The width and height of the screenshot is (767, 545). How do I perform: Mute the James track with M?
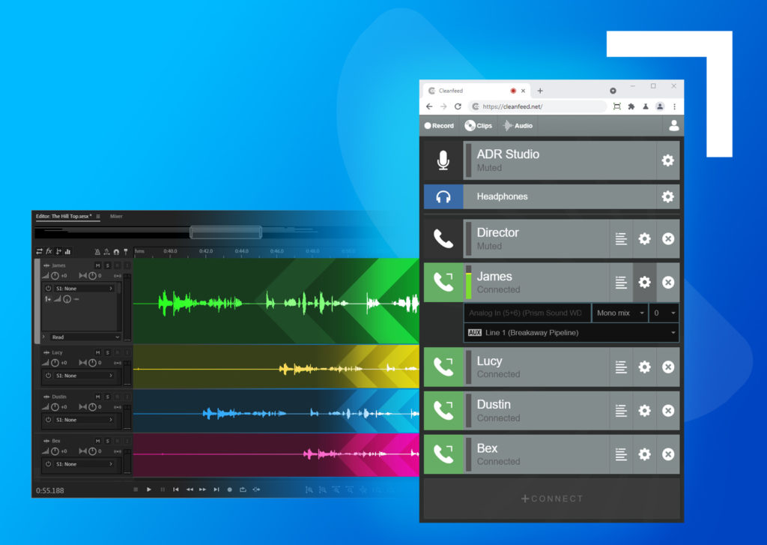[x=98, y=265]
